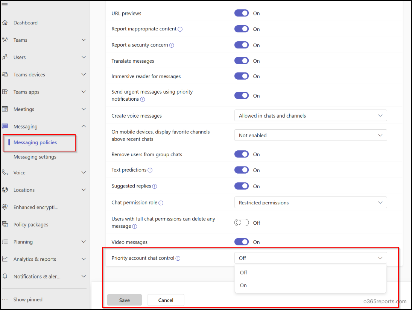Click info icon after priority notifications label
Screen dimensions: 412x310
pyautogui.click(x=143, y=99)
